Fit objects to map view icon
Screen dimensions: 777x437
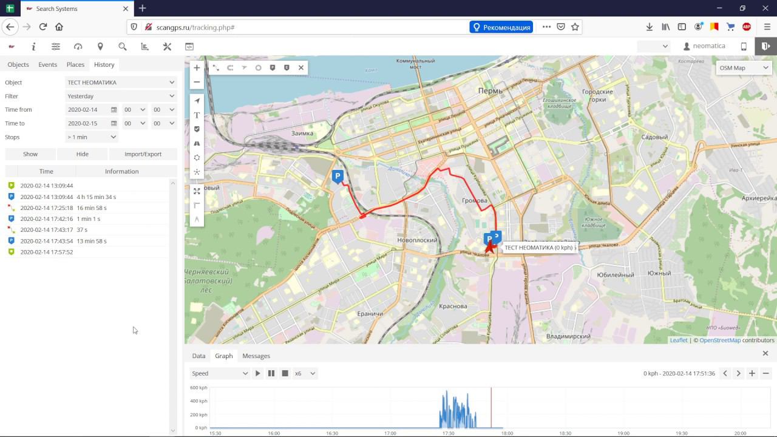(x=197, y=191)
